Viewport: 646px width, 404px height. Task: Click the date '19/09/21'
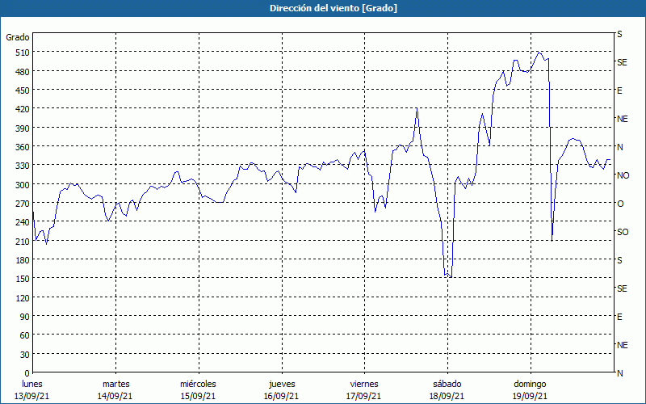(531, 396)
